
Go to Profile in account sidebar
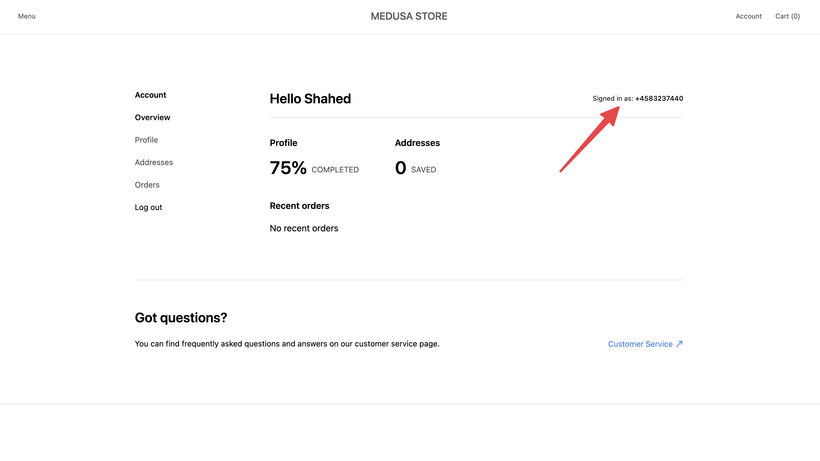[x=146, y=140]
